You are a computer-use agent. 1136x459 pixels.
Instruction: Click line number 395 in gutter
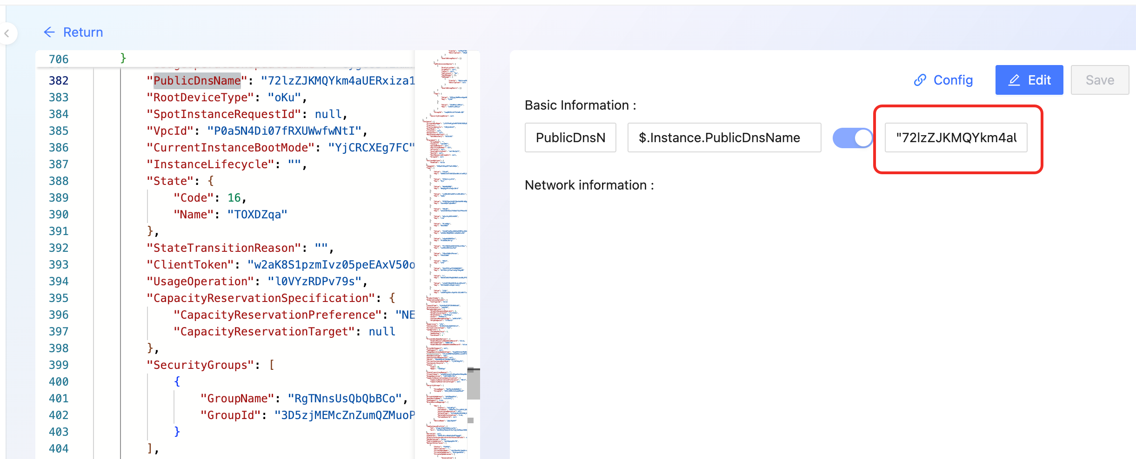coord(59,298)
